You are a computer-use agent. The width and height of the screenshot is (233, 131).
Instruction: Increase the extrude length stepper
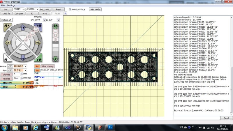click(22, 73)
